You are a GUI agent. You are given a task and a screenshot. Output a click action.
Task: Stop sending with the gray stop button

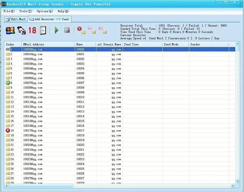tap(67, 30)
